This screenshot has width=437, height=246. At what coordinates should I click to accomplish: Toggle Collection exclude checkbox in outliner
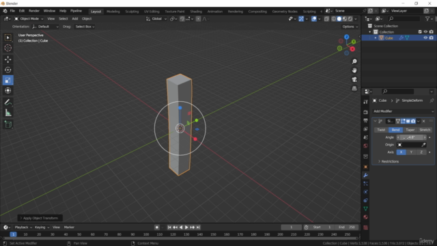[x=420, y=32]
